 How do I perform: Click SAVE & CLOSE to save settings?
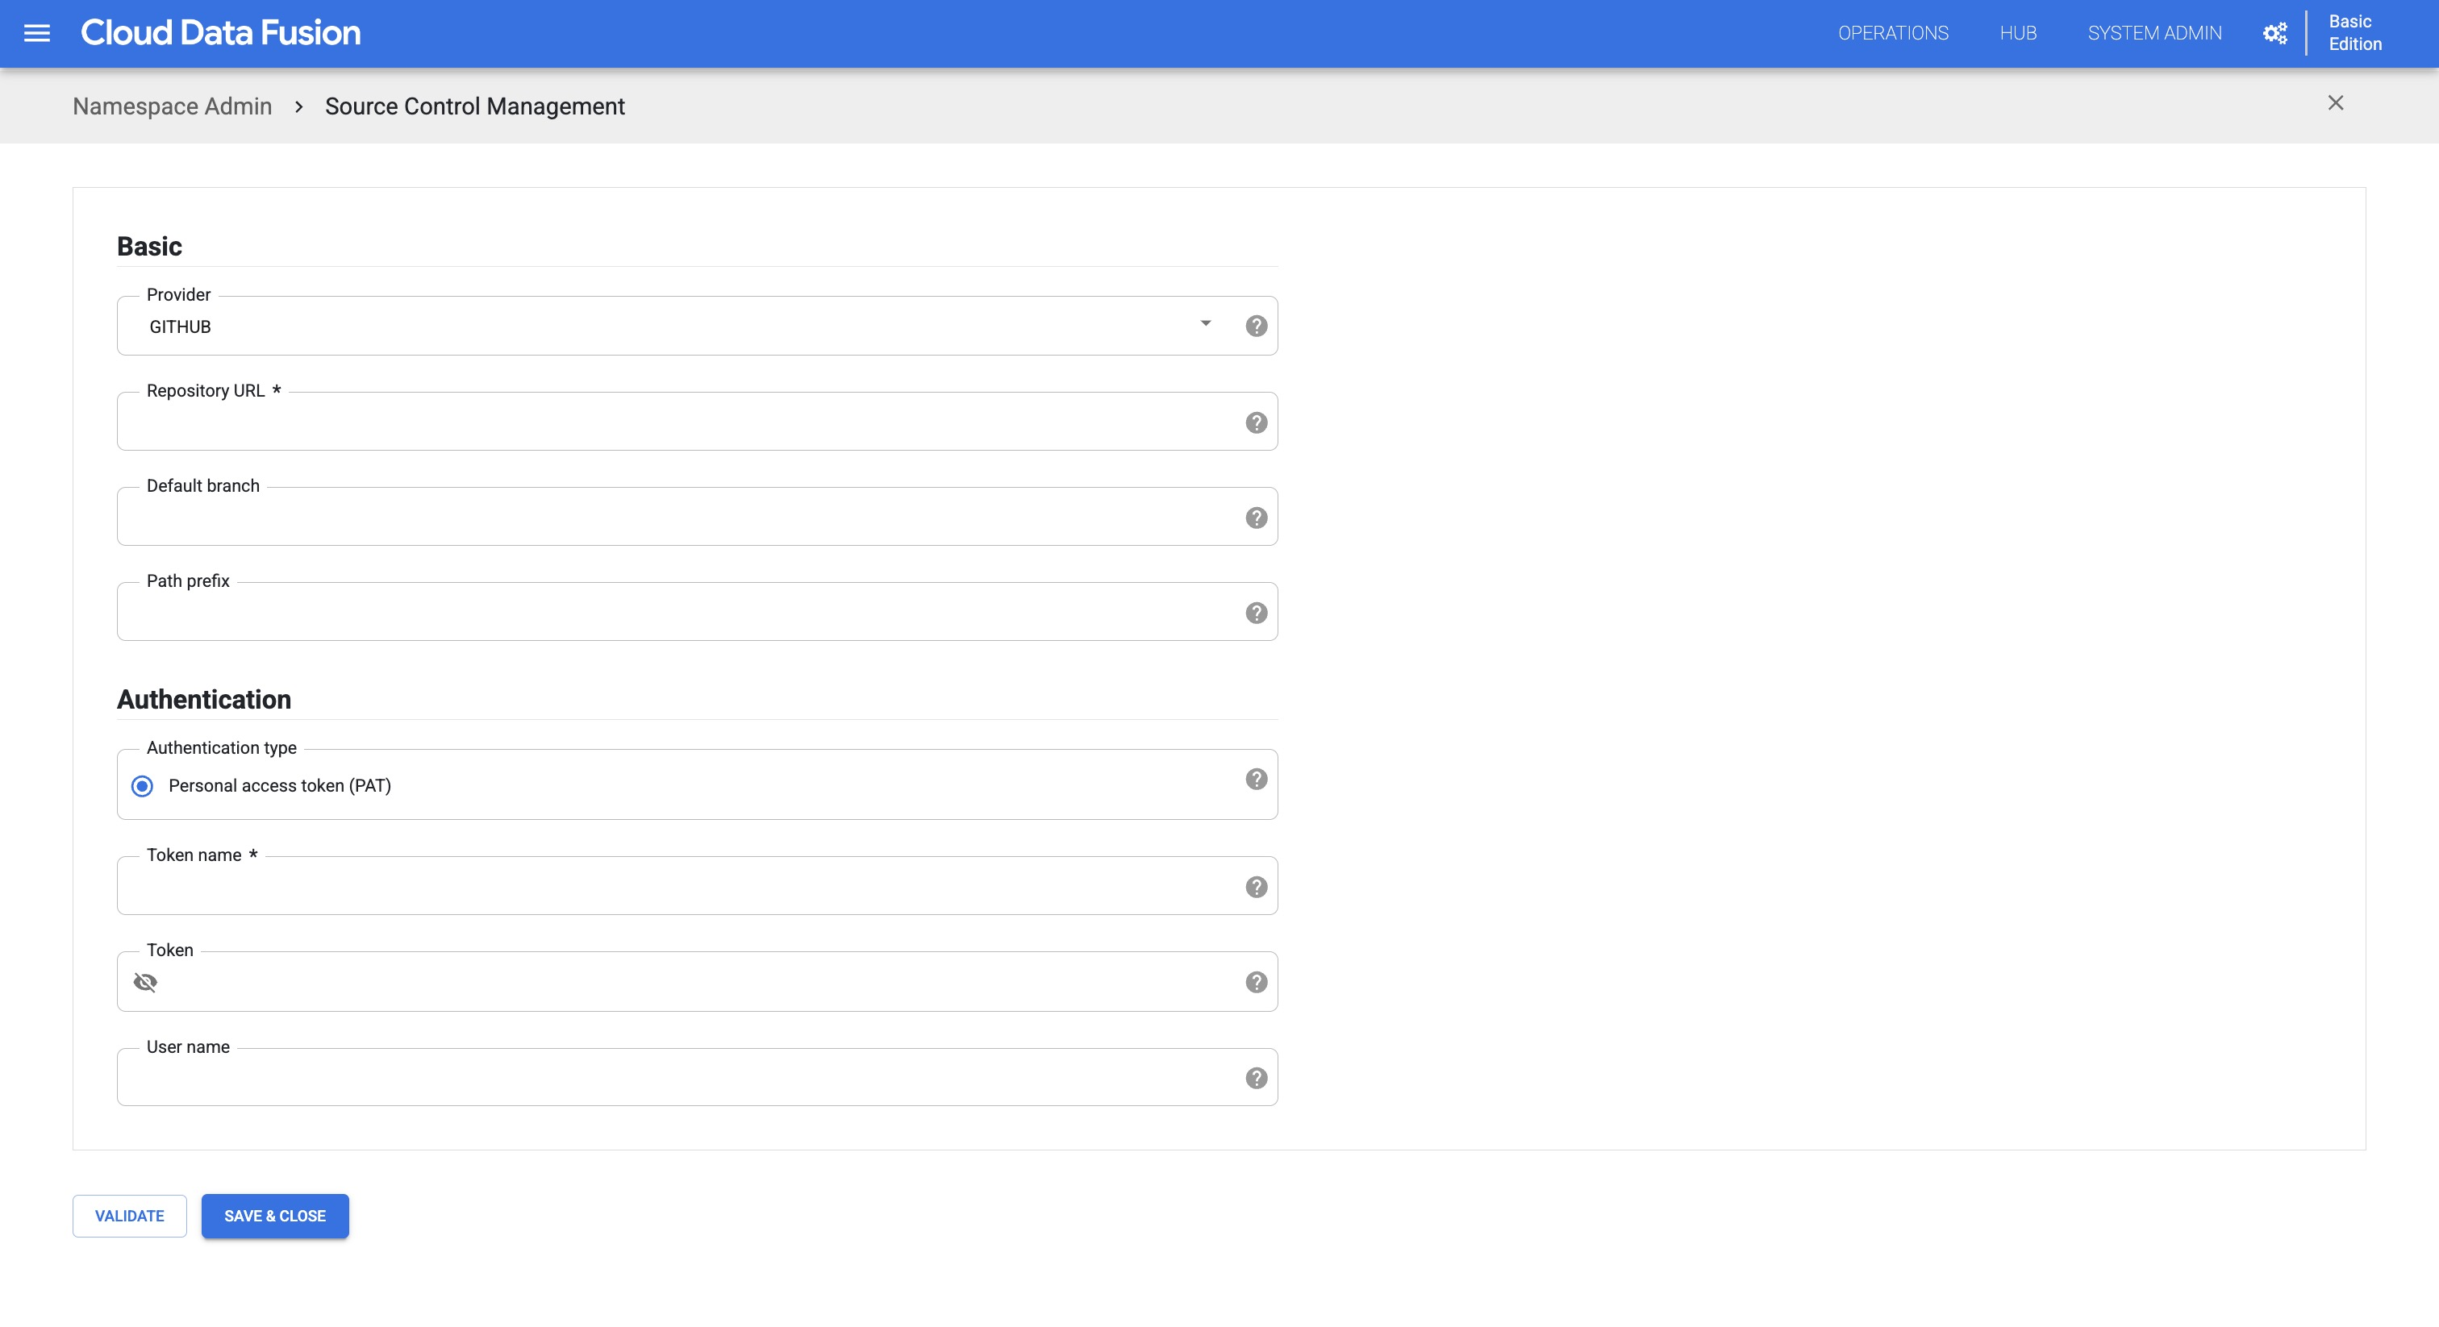point(275,1216)
